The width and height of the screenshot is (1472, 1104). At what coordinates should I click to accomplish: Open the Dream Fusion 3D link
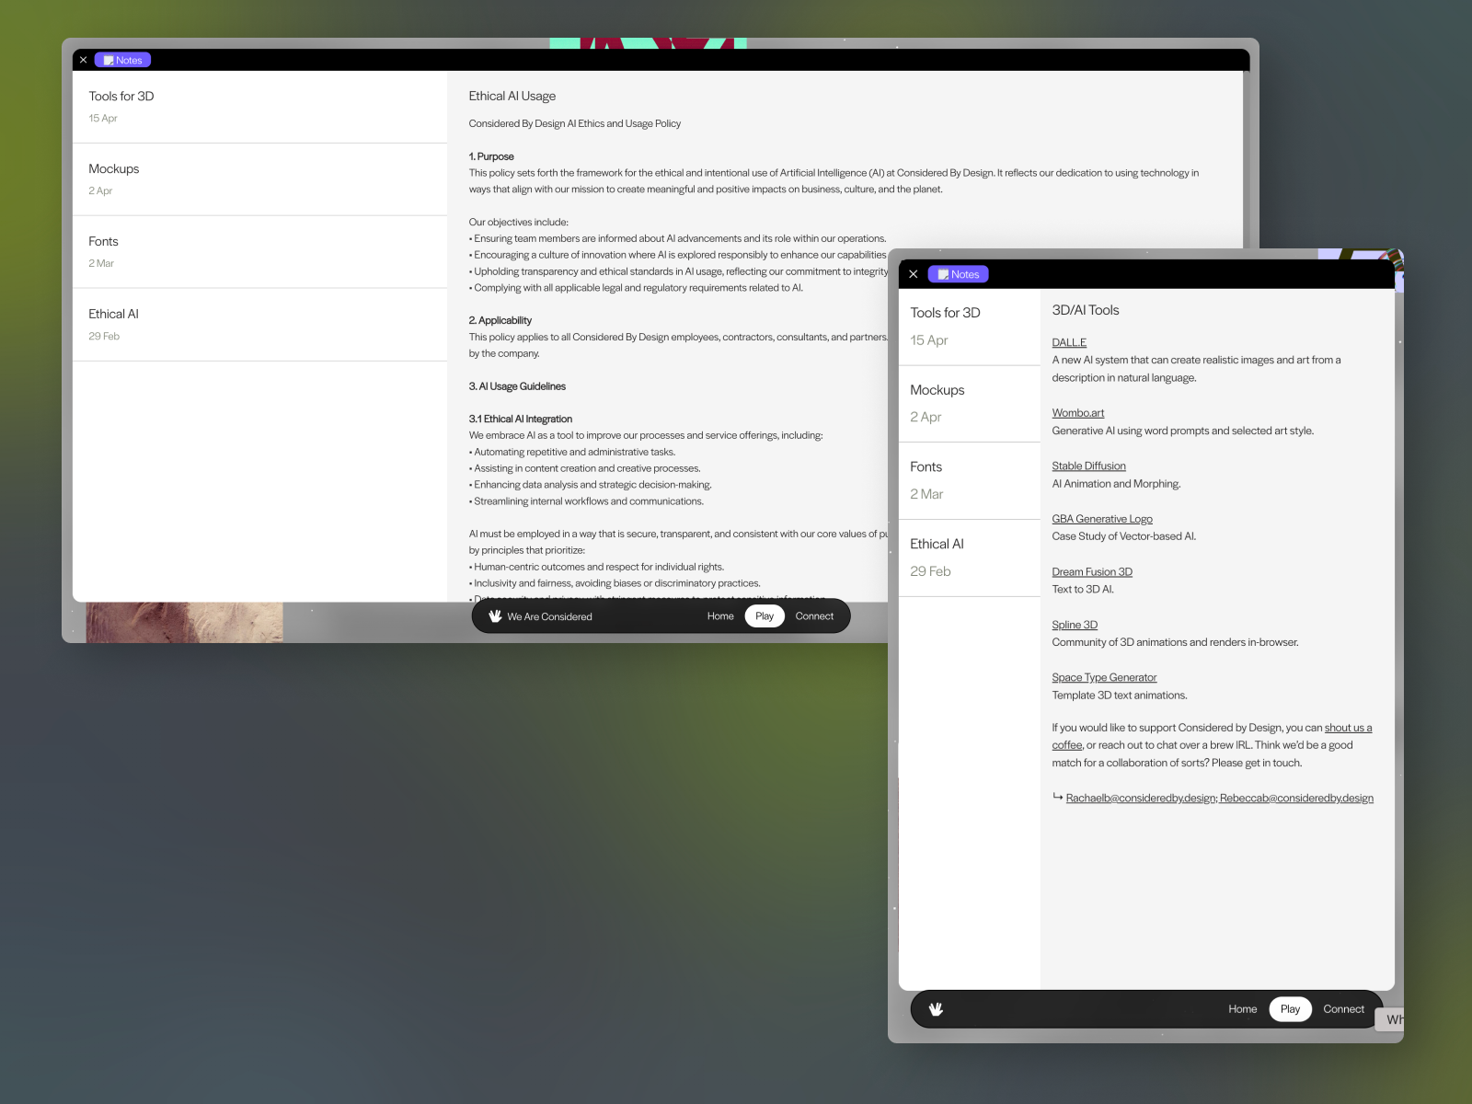point(1092,572)
